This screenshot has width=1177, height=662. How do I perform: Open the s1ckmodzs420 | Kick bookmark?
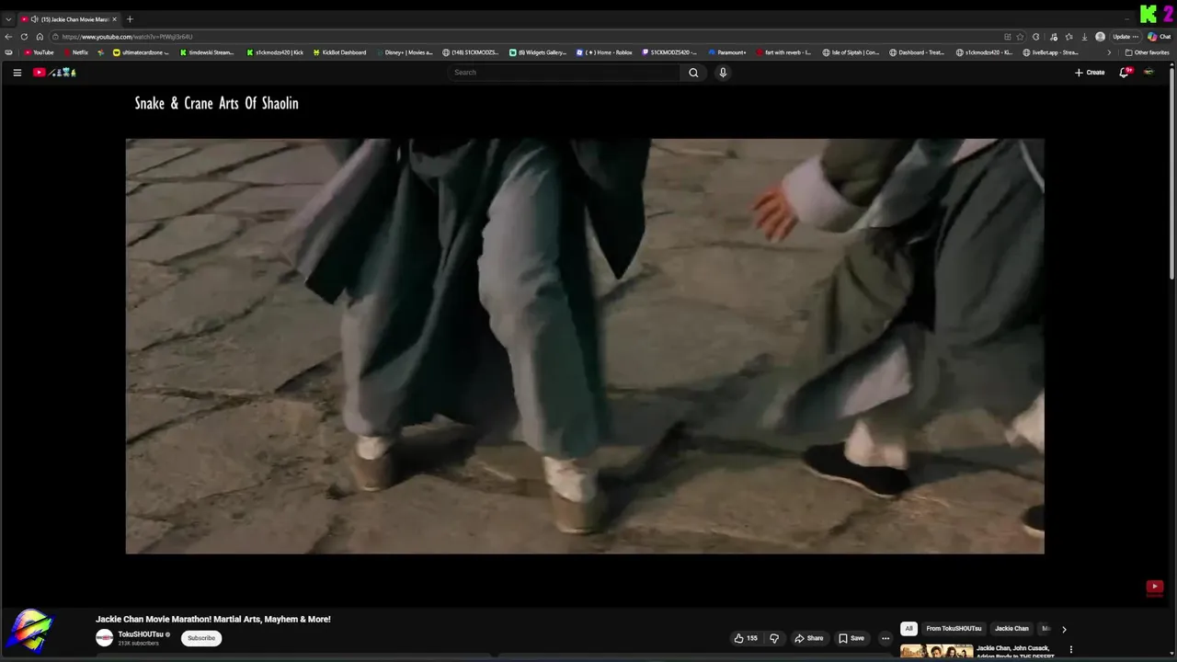tap(275, 52)
